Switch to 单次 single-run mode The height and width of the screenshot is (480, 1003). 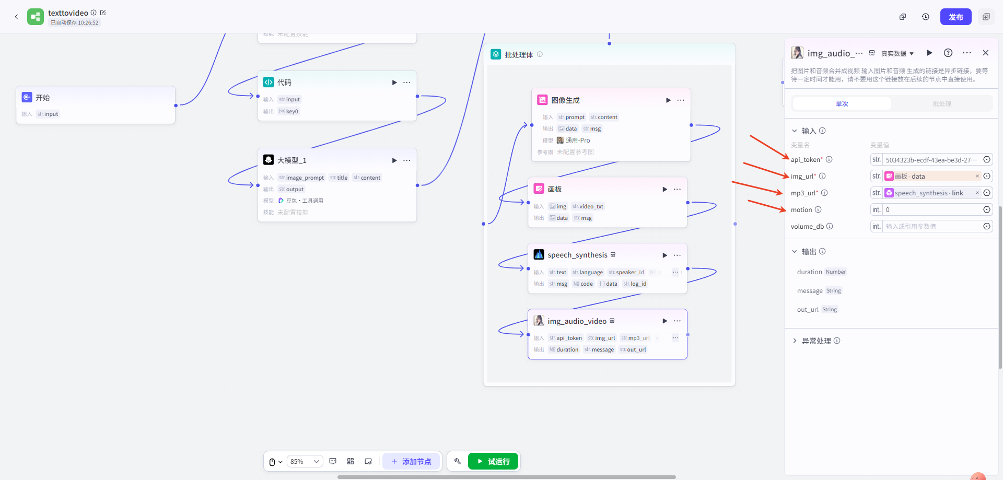tap(842, 103)
